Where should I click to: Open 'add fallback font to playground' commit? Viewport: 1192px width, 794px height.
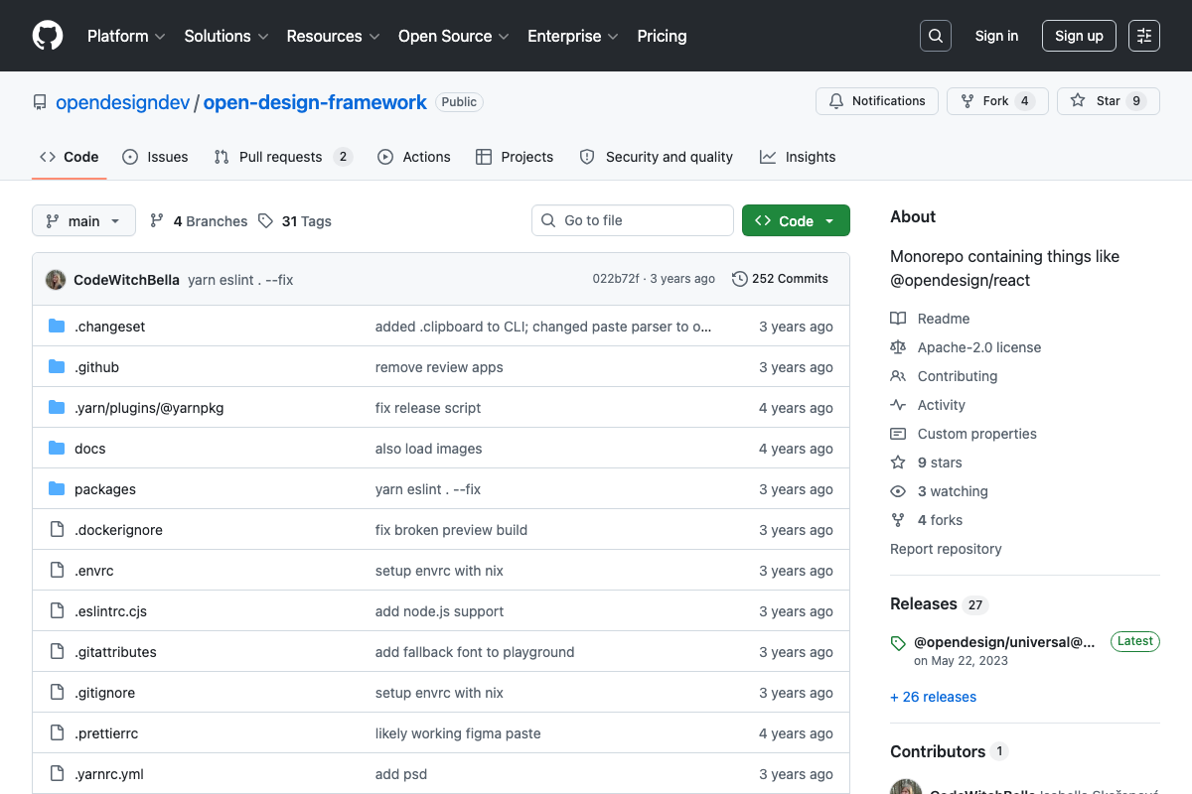[x=475, y=652]
